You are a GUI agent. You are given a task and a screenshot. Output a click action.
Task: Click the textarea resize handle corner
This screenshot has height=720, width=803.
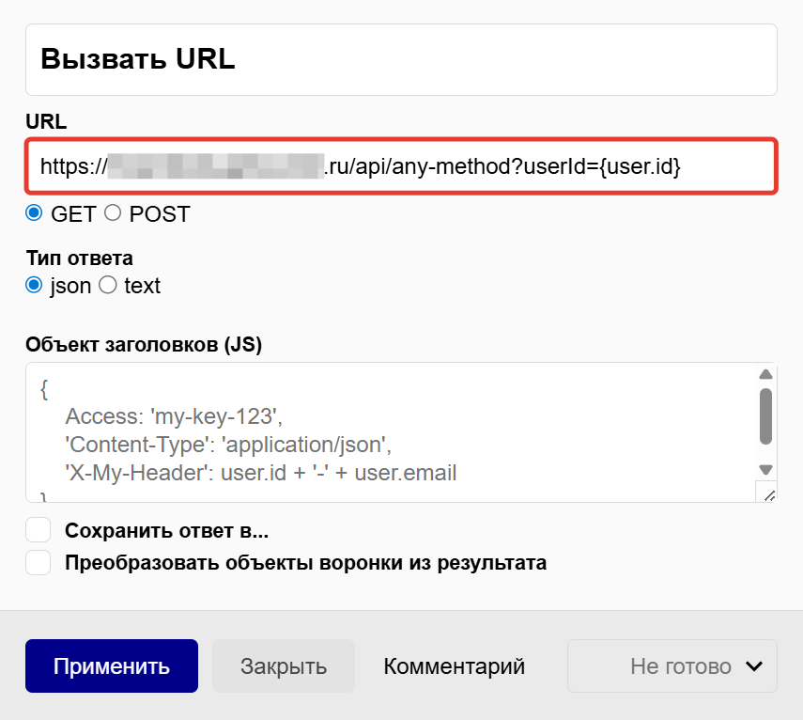pos(766,493)
